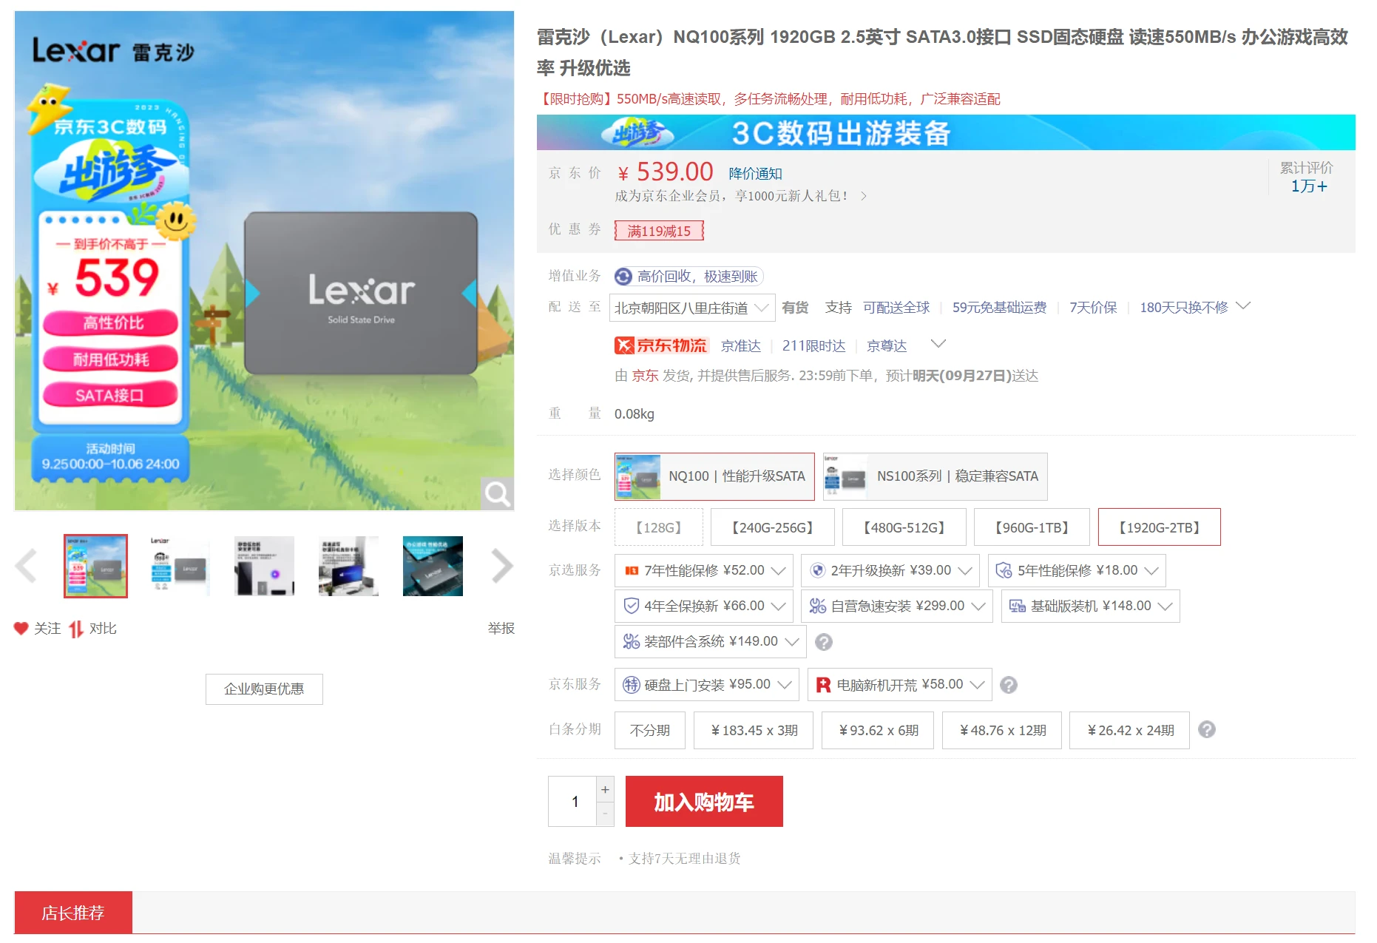
Task: Click the 电脑新机开荒 red R icon
Action: pos(823,685)
